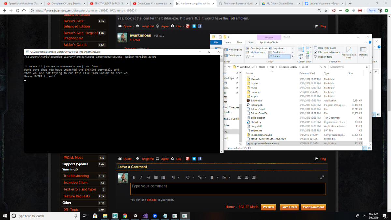
Task: Select Medium icons layout
Action: (x=256, y=52)
